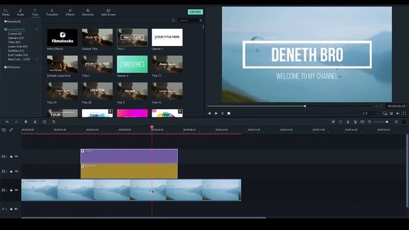Select the Favorite category
The height and width of the screenshot is (230, 409).
(x=13, y=22)
